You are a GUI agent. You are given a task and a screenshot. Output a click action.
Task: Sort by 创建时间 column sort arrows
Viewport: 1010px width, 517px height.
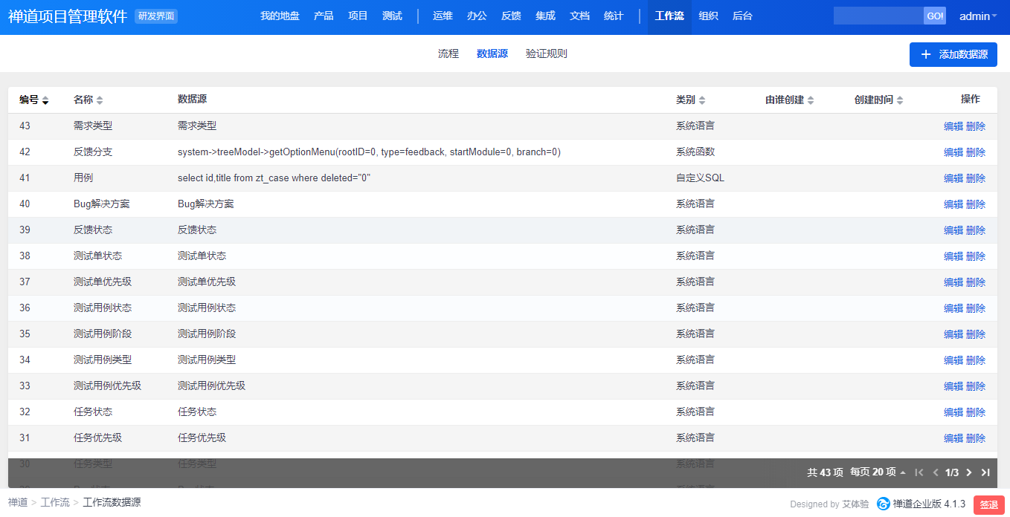coord(900,100)
